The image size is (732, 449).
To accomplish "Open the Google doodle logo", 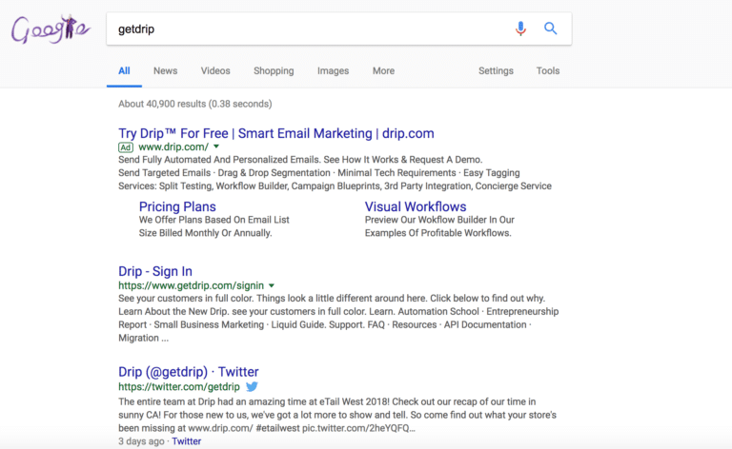I will 51,29.
